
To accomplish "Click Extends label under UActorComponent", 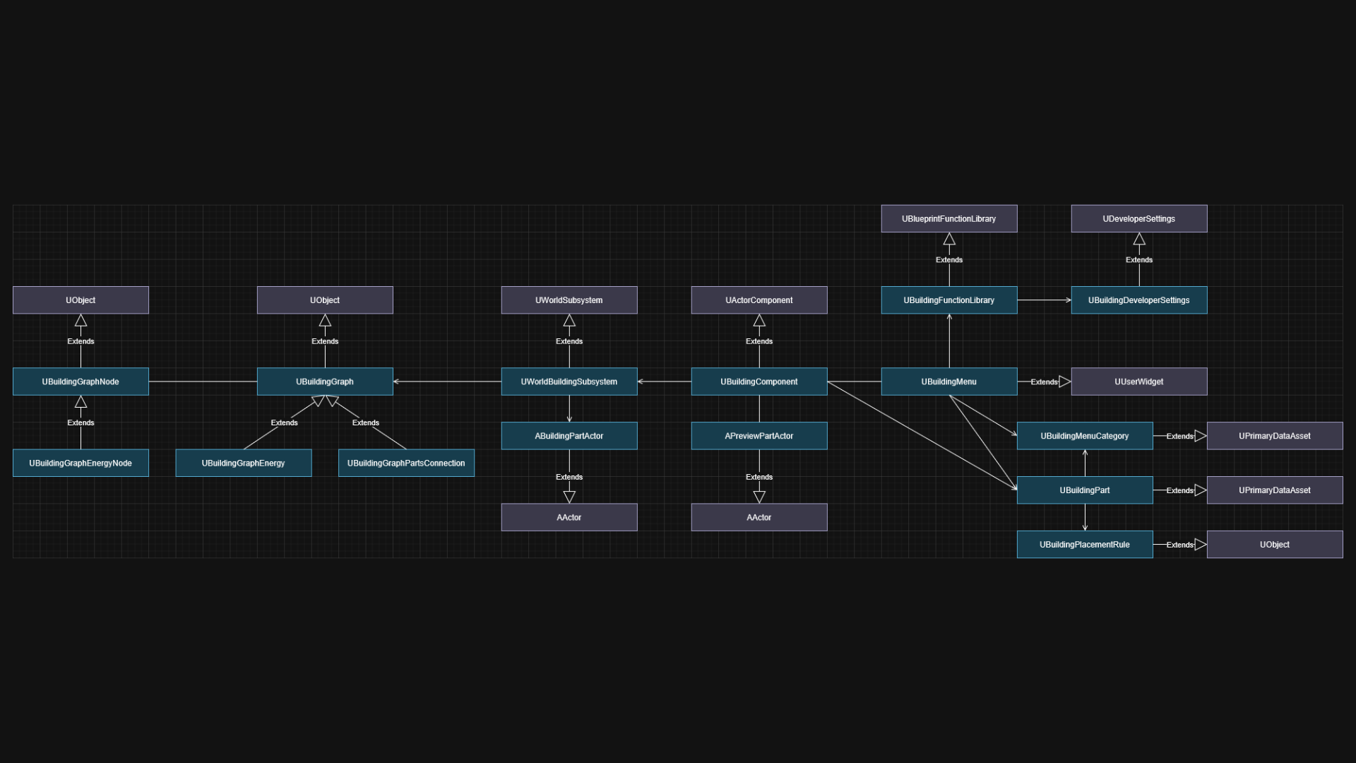I will click(x=759, y=341).
